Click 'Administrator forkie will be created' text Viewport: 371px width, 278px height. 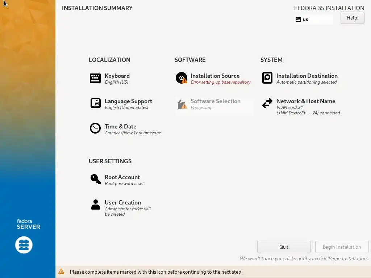coord(128,211)
